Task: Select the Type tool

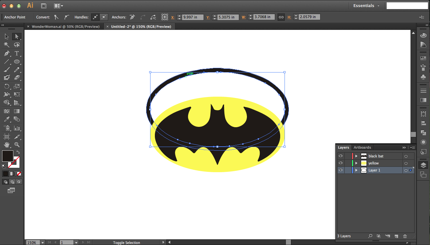Action: coord(17,53)
